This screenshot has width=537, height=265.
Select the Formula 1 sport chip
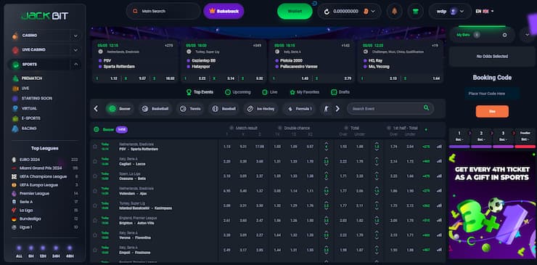coord(299,109)
